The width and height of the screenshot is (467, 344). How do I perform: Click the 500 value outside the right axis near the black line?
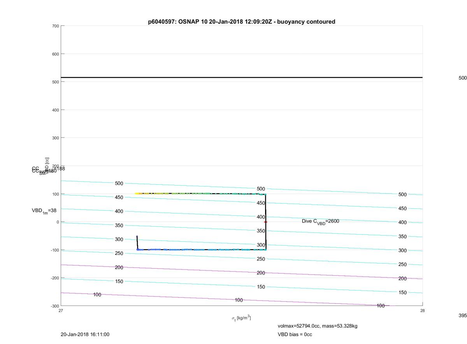point(462,78)
